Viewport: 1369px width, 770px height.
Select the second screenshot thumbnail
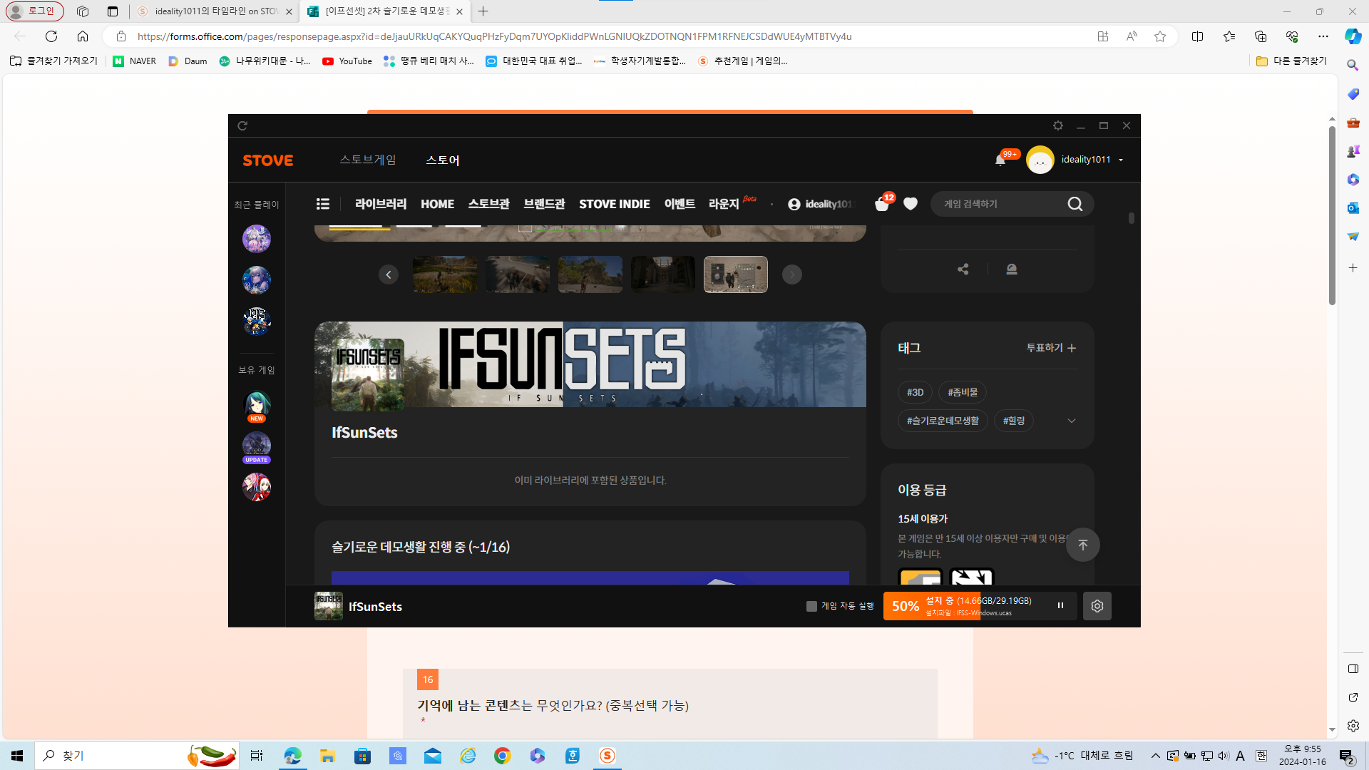pyautogui.click(x=518, y=274)
